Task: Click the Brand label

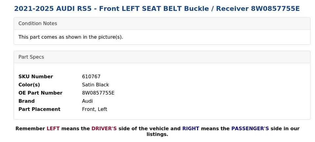Action: tap(27, 101)
